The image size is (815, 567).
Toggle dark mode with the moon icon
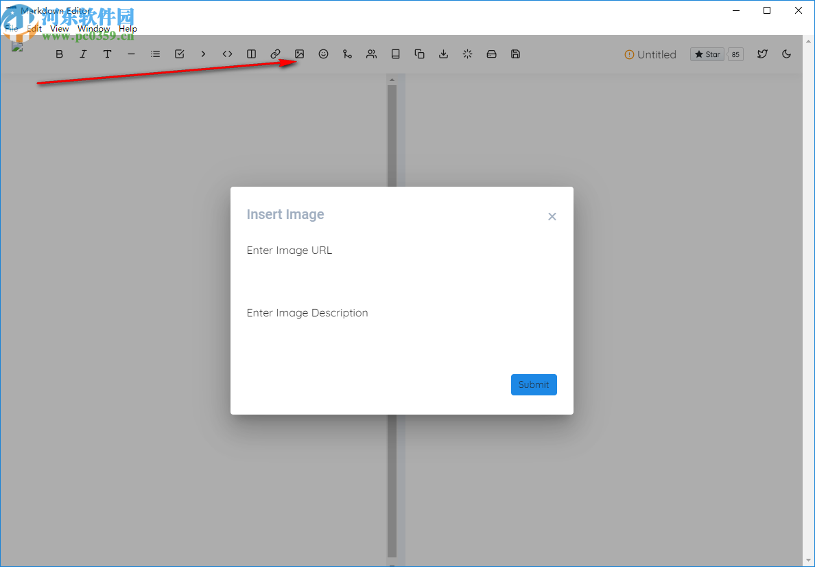(786, 54)
